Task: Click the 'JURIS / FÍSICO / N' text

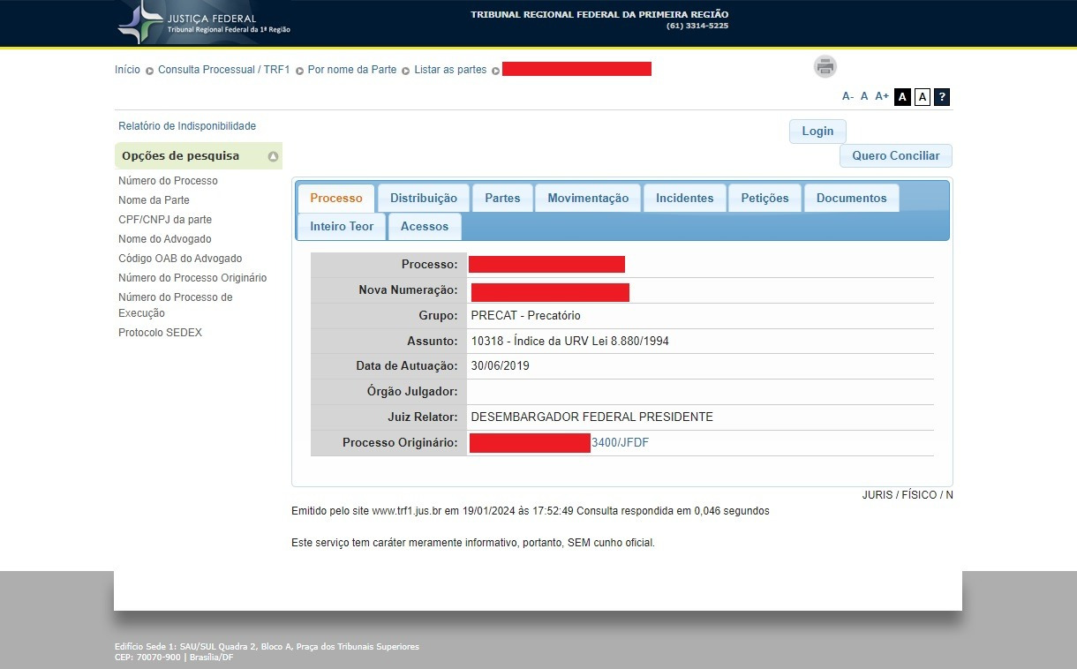Action: point(908,495)
